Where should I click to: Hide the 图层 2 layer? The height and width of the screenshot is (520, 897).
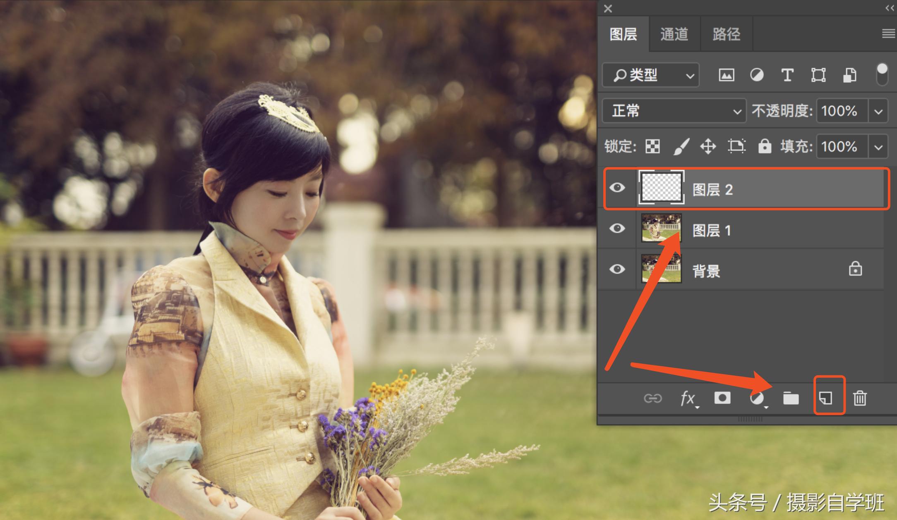pos(617,188)
